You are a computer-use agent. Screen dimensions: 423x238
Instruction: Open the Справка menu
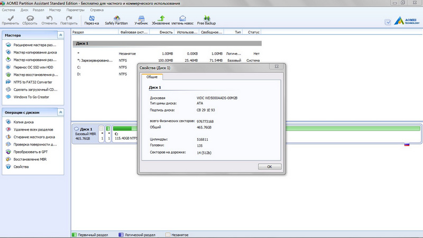pyautogui.click(x=97, y=10)
